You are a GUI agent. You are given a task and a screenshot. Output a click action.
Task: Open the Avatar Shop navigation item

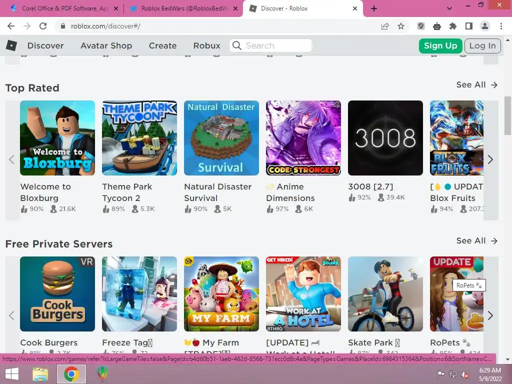(106, 45)
